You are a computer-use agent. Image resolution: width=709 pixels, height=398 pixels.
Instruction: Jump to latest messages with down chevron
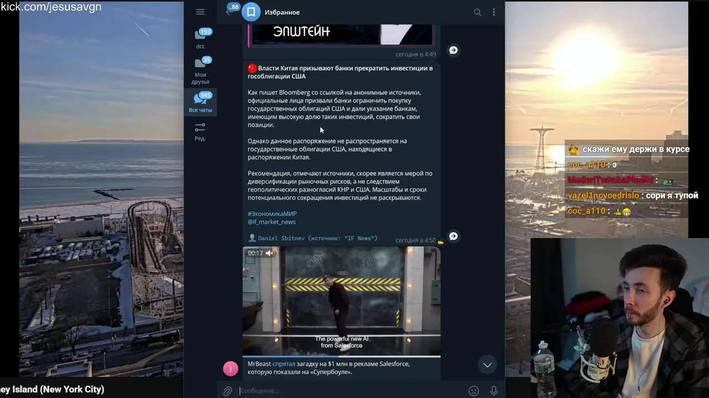tap(487, 365)
